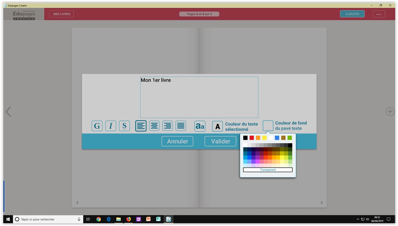This screenshot has height=226, width=398.
Task: Choose the Transparent background option
Action: [268, 170]
